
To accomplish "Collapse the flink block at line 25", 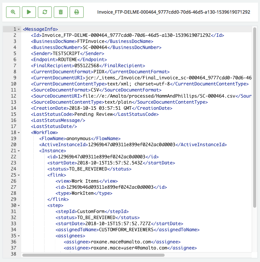I will click(x=19, y=175).
